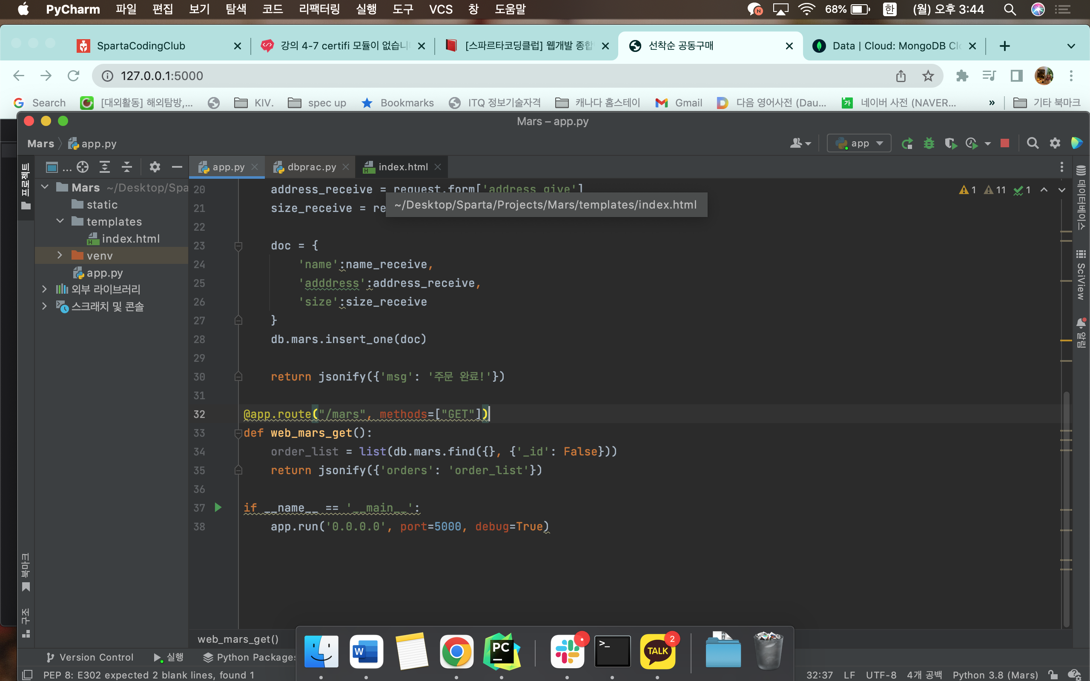Open notifications bell on right strip
The height and width of the screenshot is (681, 1090).
(1081, 332)
